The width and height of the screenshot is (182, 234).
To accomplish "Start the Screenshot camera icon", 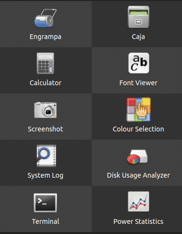I will coord(46,110).
